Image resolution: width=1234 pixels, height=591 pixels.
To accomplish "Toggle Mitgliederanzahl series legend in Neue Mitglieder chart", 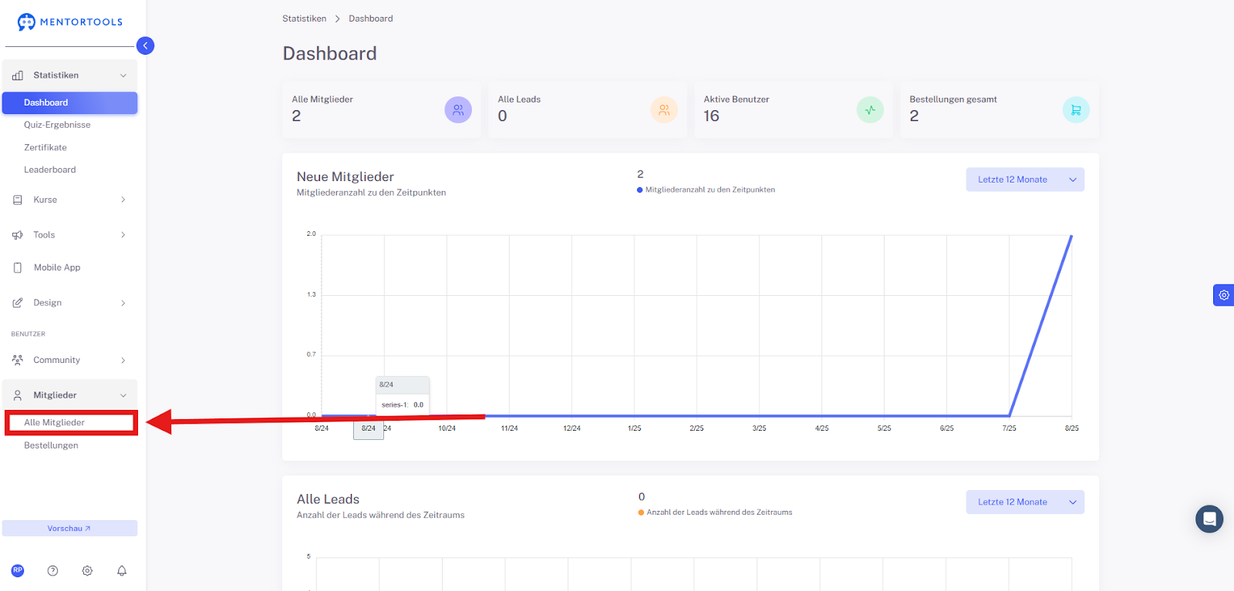I will point(706,190).
